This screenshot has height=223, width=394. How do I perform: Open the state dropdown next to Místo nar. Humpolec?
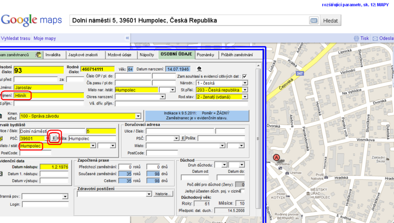coord(172,90)
